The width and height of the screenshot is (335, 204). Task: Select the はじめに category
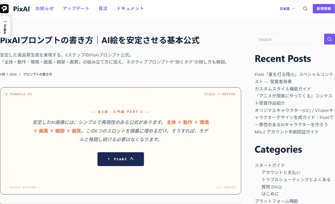pyautogui.click(x=270, y=194)
